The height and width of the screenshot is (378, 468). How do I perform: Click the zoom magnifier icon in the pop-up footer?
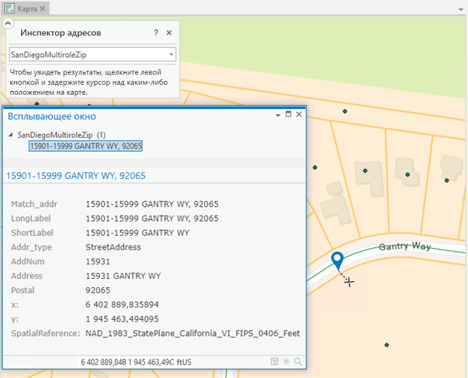tap(298, 361)
